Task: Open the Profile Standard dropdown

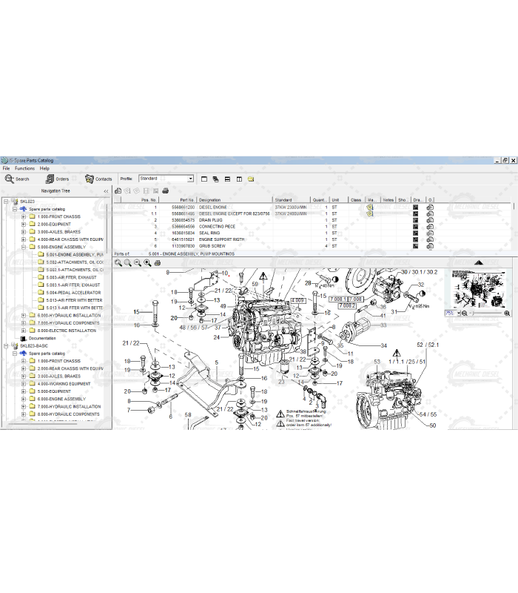Action: click(x=190, y=179)
